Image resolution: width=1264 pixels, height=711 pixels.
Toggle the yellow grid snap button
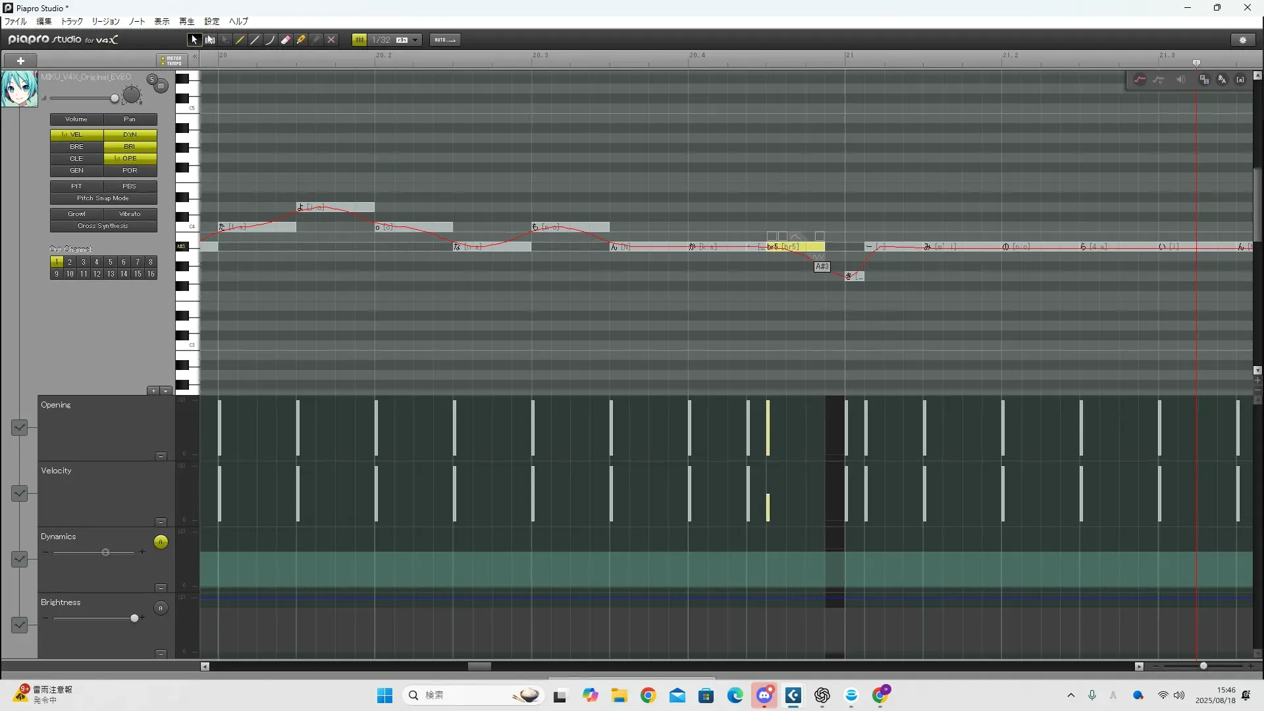359,40
